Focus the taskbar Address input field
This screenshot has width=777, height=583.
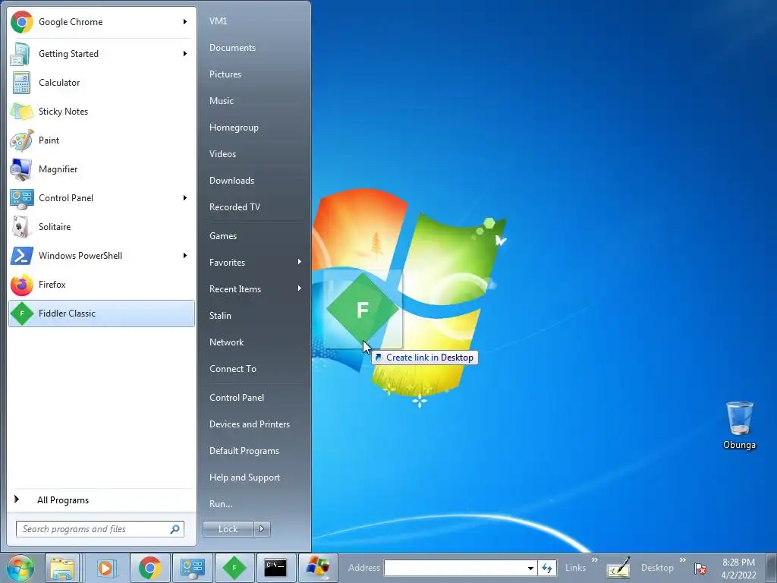point(455,568)
